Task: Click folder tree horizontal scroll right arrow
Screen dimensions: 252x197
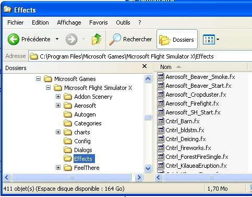Action: (x=139, y=178)
